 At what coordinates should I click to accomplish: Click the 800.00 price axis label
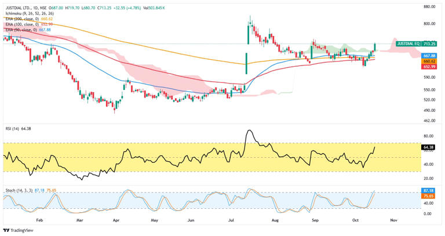tap(429, 24)
